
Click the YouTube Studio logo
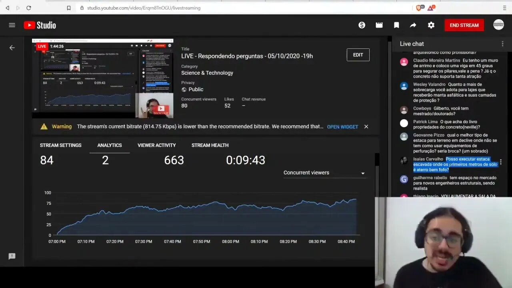pyautogui.click(x=40, y=25)
